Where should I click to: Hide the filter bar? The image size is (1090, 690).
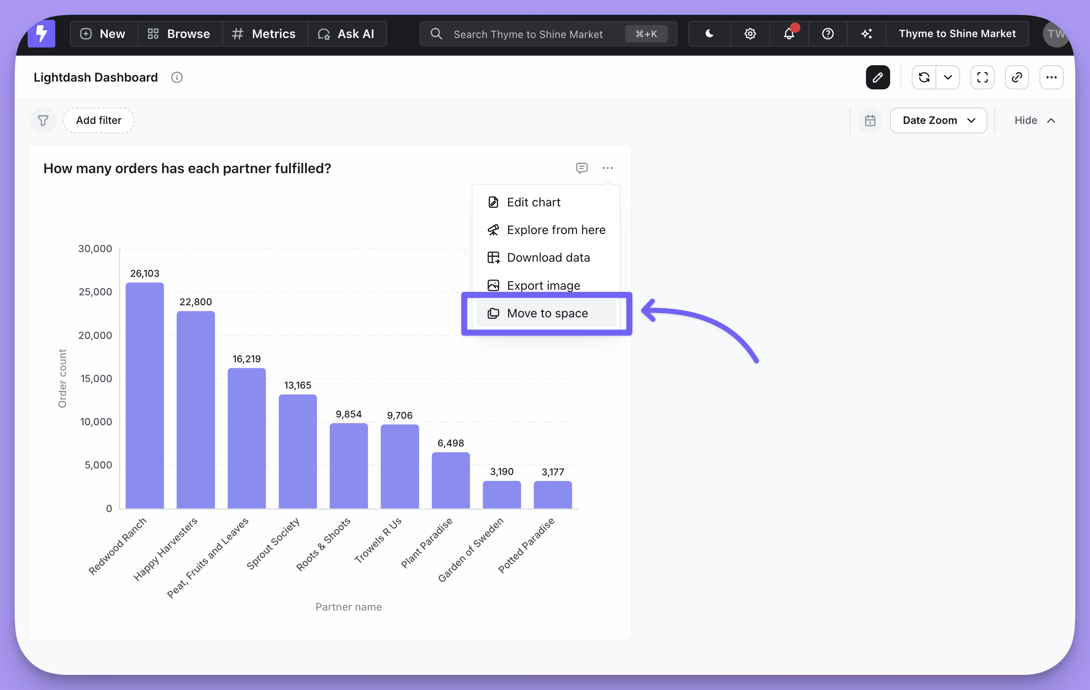[1034, 120]
